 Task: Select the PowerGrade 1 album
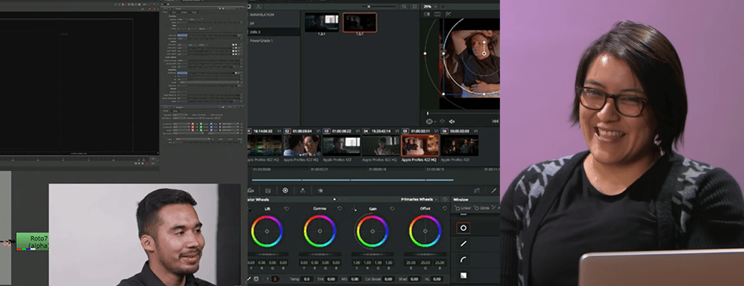261,41
